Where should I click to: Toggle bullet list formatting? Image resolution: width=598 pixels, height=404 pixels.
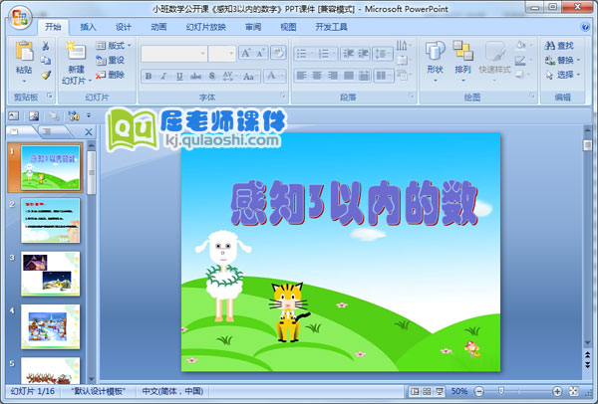point(304,54)
